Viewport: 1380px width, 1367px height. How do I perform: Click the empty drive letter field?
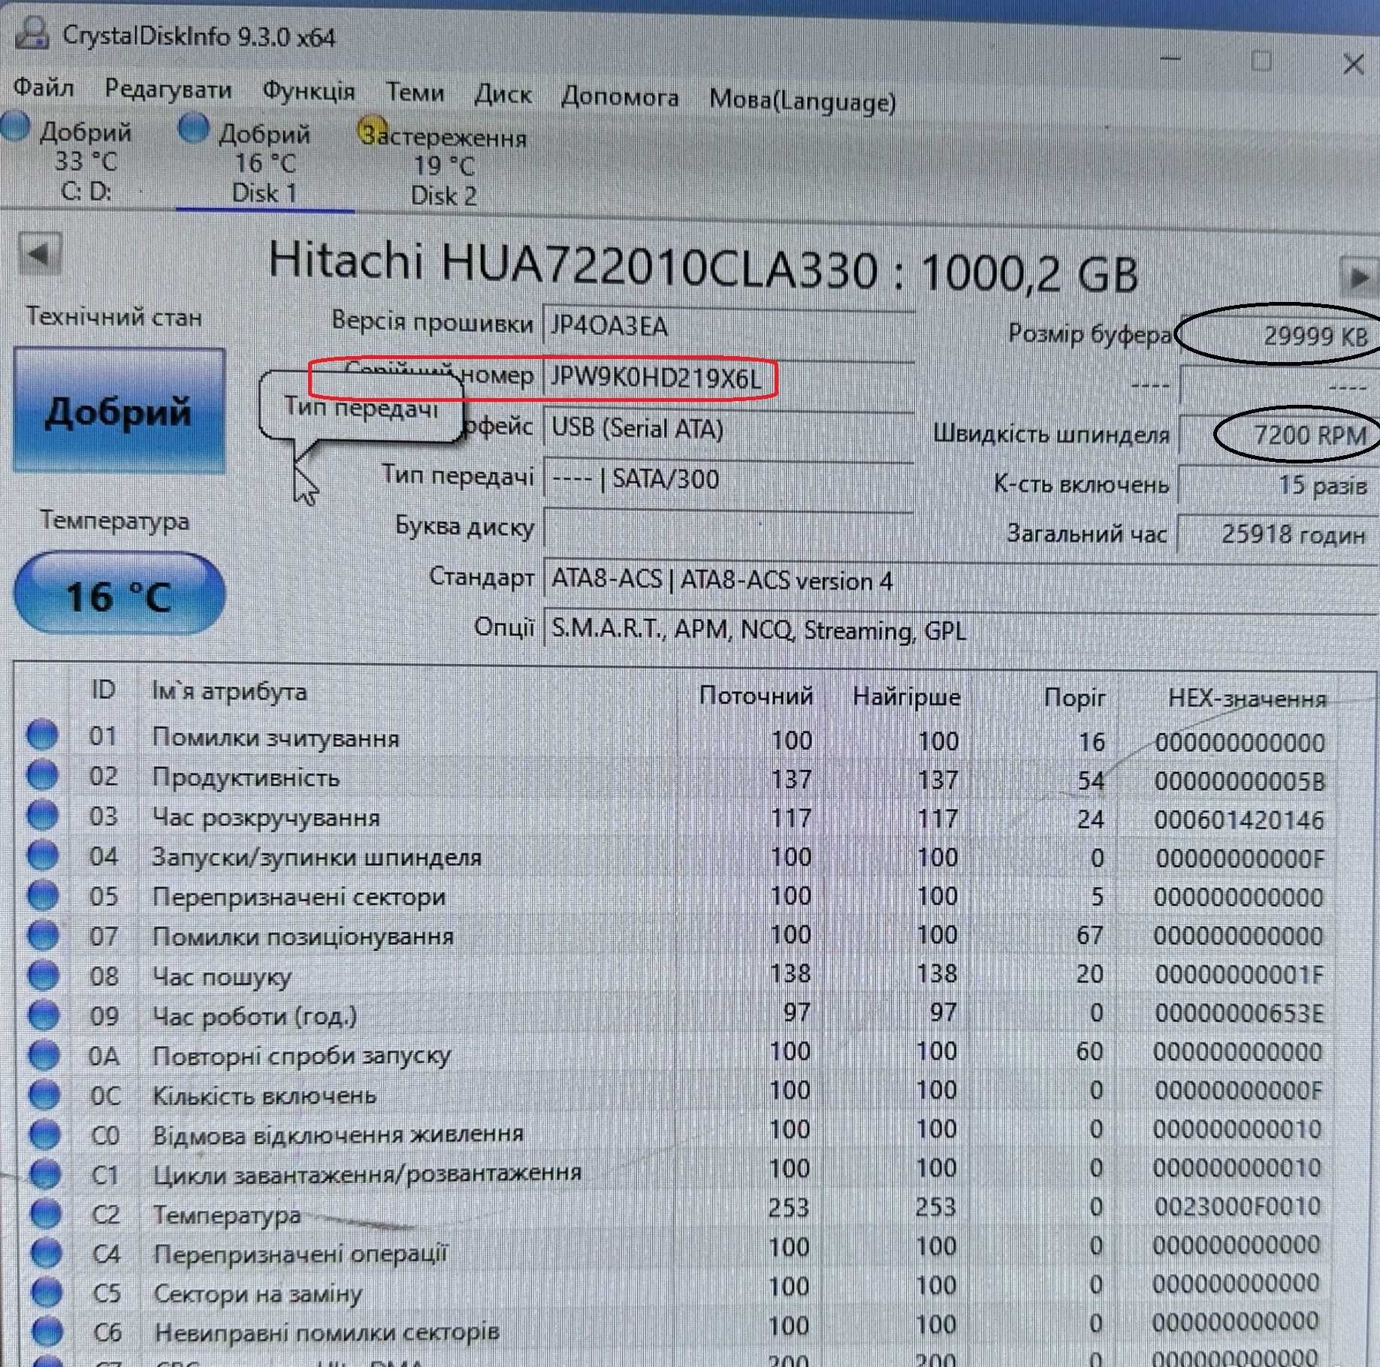tap(728, 529)
